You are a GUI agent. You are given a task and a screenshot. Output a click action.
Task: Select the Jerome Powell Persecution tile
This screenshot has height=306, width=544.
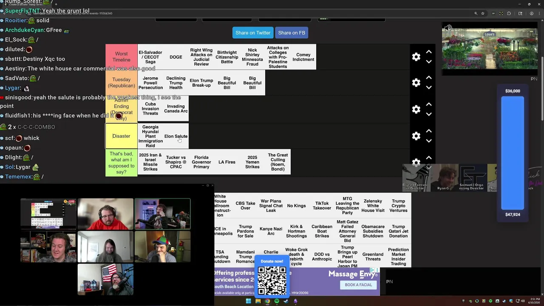(x=150, y=83)
